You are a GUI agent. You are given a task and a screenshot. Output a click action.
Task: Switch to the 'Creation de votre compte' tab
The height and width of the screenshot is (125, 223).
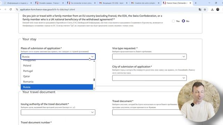(x=145, y=3)
